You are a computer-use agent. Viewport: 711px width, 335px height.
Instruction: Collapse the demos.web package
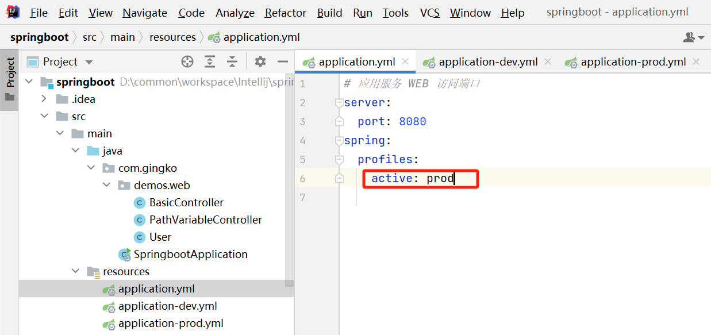click(106, 186)
